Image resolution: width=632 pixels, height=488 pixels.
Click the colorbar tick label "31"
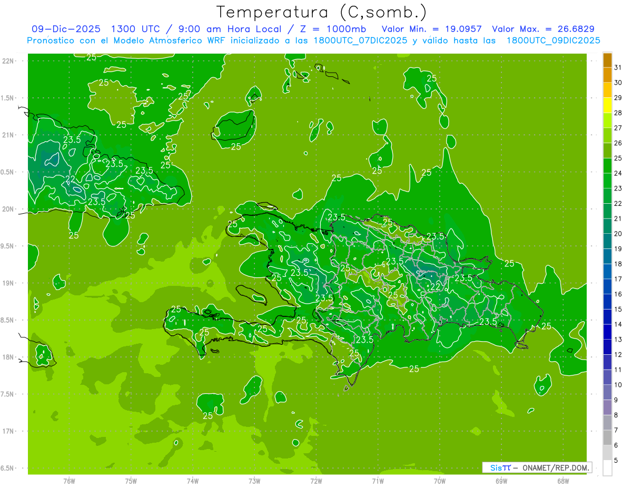click(618, 67)
